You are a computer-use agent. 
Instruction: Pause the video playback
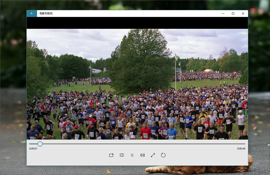tap(132, 155)
